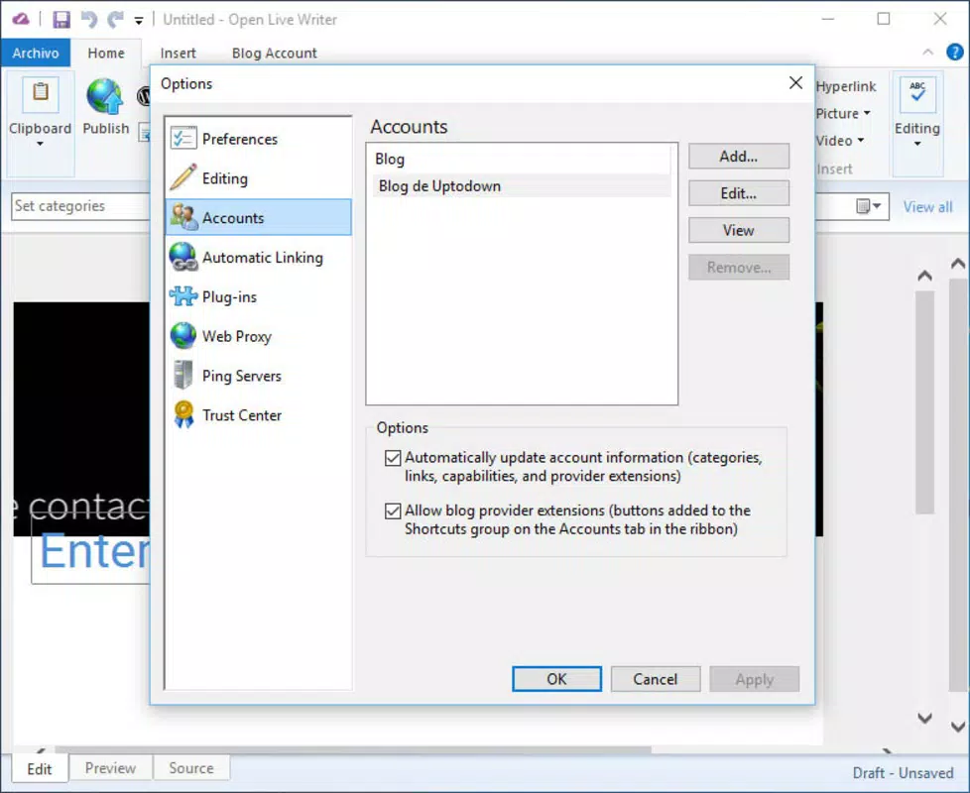The height and width of the screenshot is (793, 970).
Task: Open the Archivo file menu
Action: [x=36, y=53]
